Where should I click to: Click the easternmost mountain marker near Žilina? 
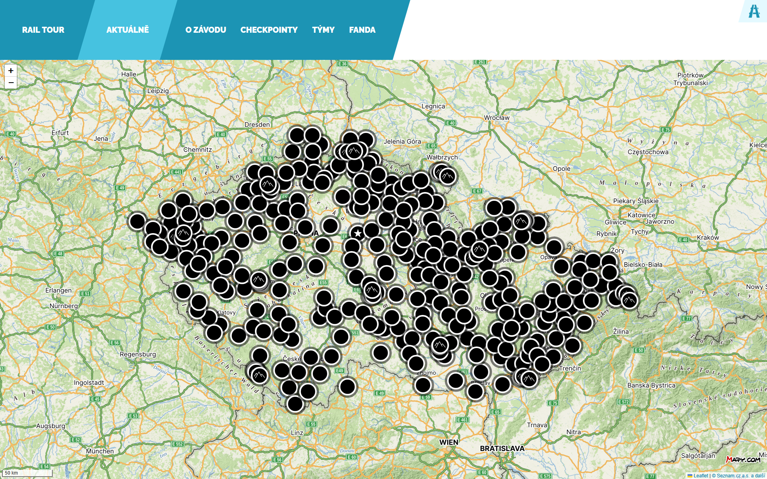630,300
